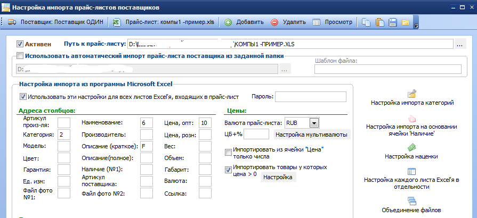
Task: Open Настройка импорта категорий link
Action: point(412,103)
